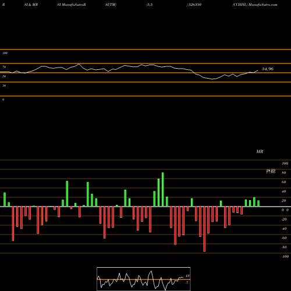Click the MR axis label 60

[x=284, y=182]
